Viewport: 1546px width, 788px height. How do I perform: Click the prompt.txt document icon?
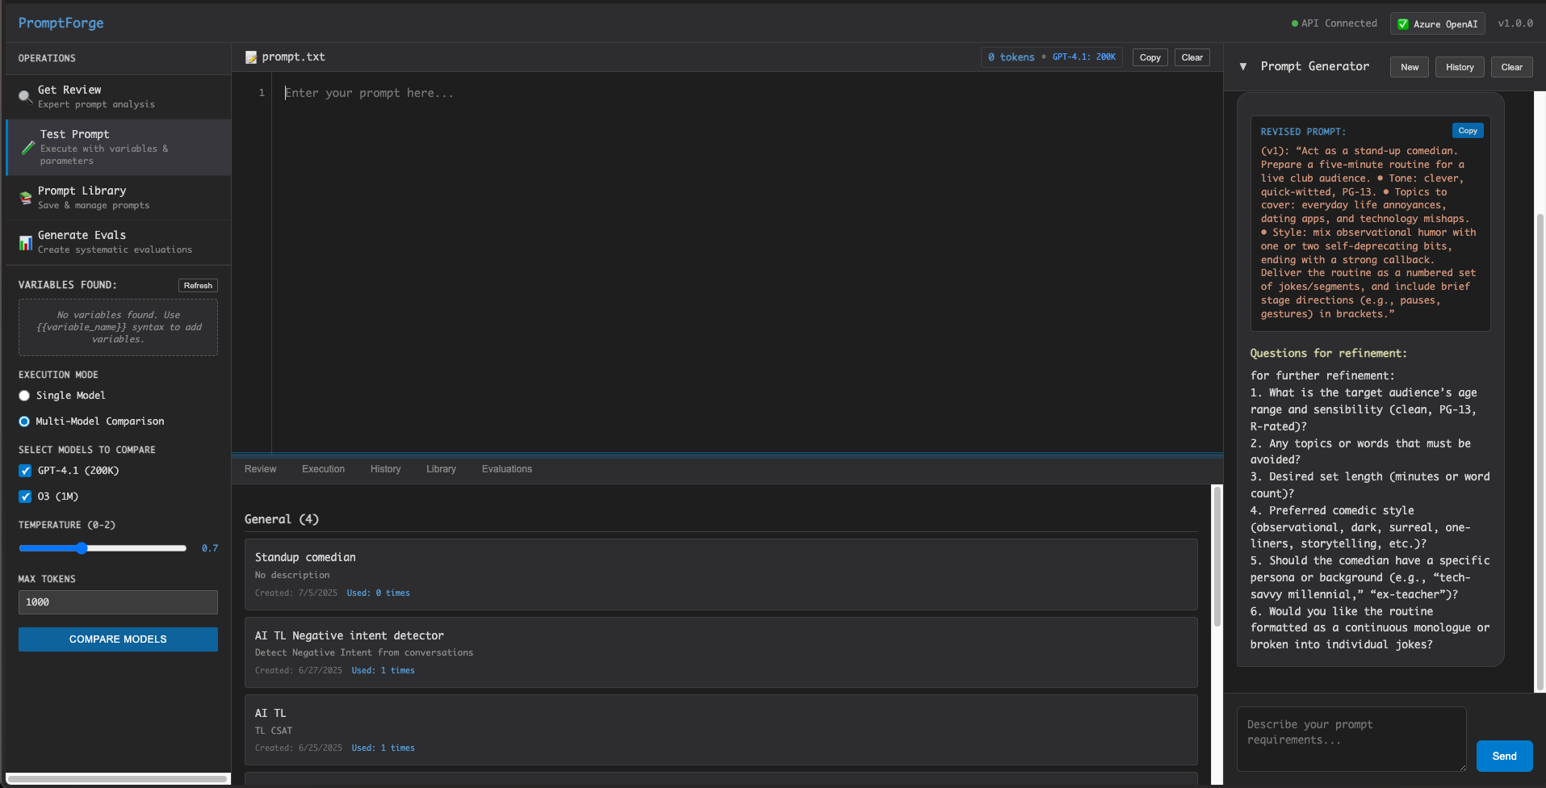tap(251, 57)
